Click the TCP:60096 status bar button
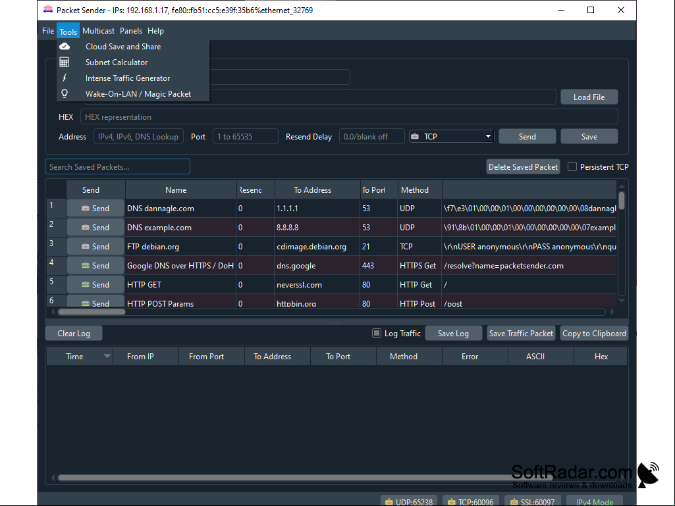 click(470, 501)
